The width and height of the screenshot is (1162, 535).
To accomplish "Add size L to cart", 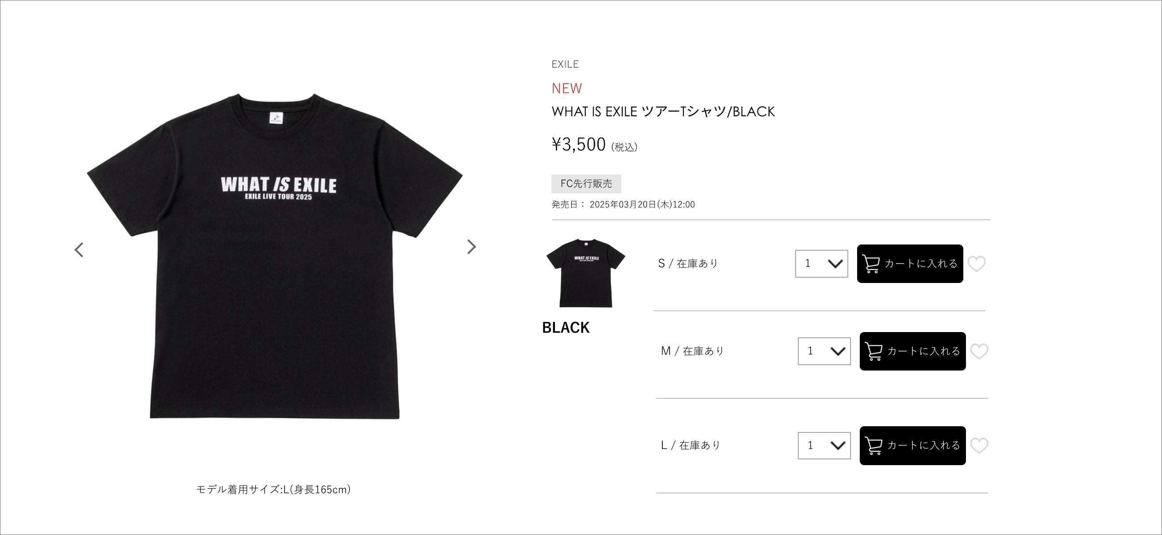I will (x=912, y=445).
